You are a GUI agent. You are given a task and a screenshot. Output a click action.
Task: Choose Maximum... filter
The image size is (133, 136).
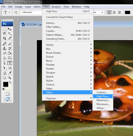click(x=103, y=100)
